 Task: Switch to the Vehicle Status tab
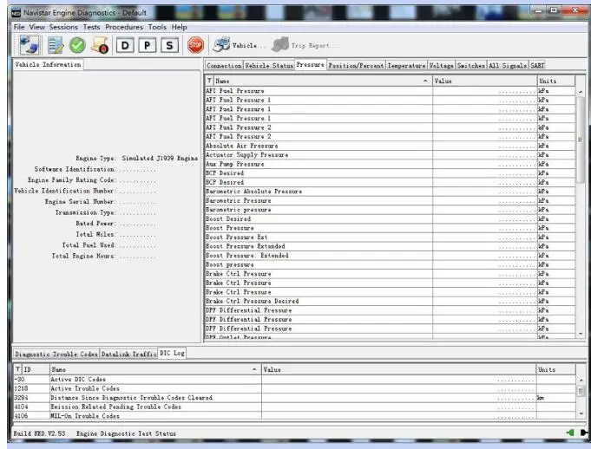point(269,66)
